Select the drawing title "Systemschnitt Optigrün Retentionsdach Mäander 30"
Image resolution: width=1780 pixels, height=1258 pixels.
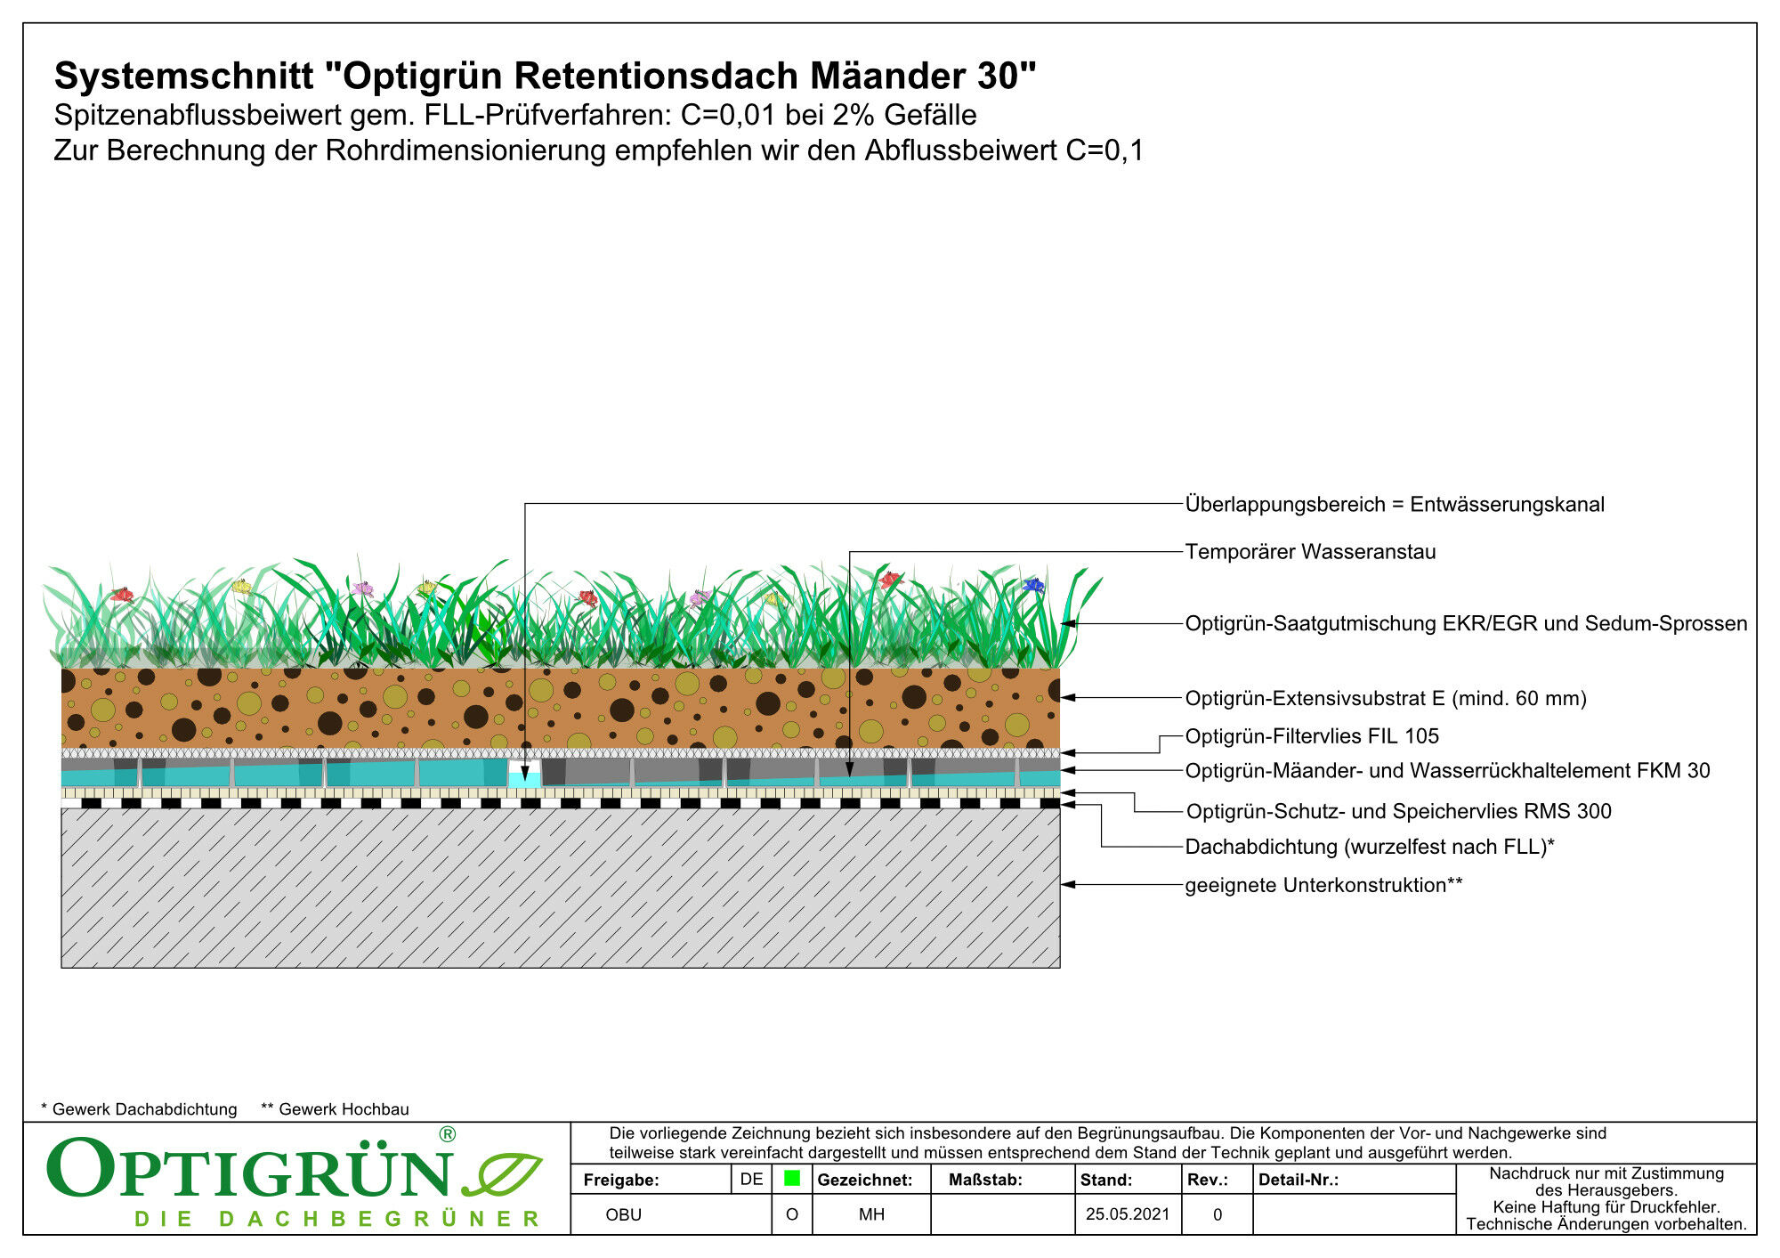tap(546, 76)
